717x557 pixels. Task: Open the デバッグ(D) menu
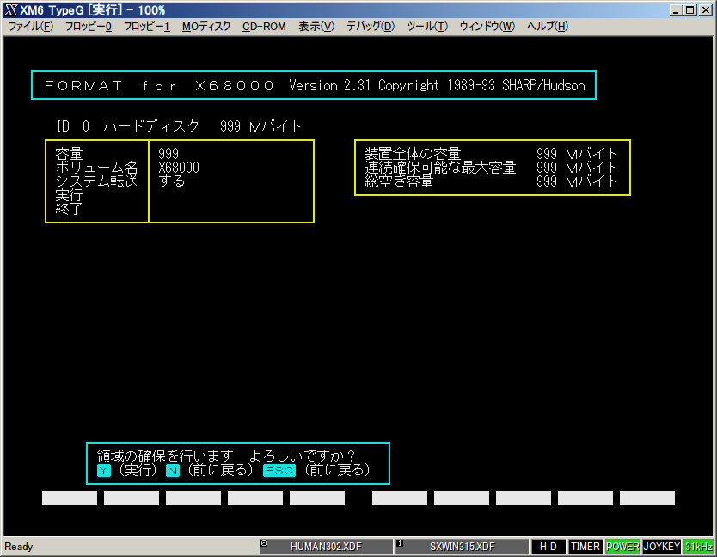tap(371, 27)
